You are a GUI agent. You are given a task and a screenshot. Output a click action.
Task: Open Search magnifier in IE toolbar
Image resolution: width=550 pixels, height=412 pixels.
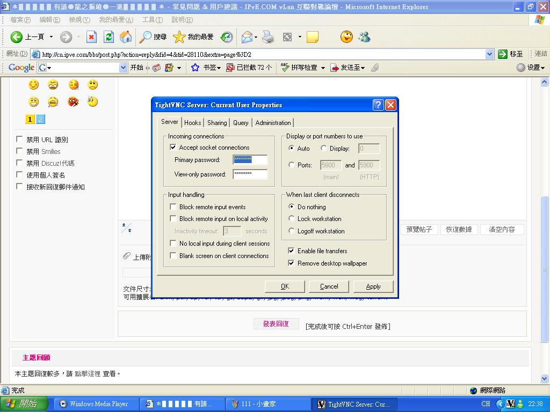click(x=145, y=37)
